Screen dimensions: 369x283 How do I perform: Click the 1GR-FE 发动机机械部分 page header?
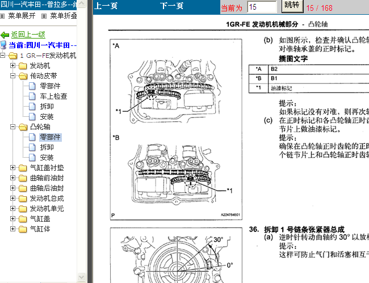262,24
